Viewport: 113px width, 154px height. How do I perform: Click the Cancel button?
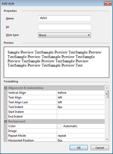100,148
